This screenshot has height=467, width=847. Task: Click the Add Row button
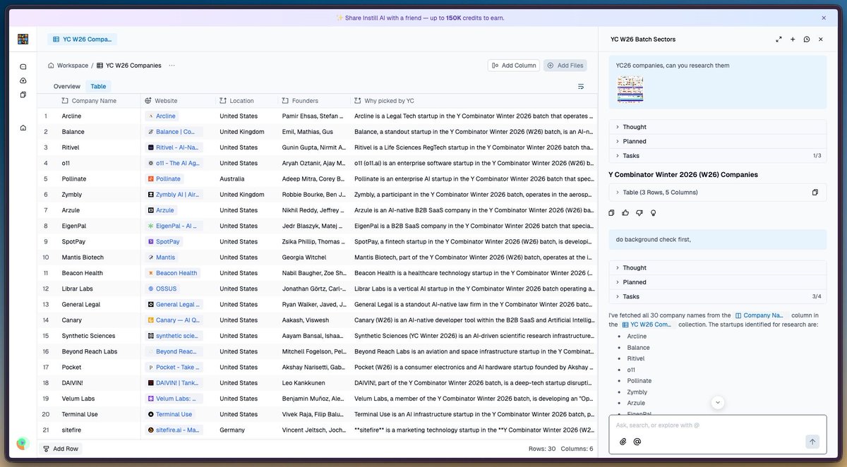tap(61, 449)
